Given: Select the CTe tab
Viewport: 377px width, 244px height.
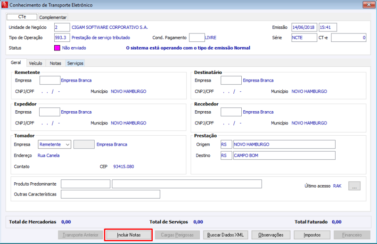Looking at the screenshot, I should [x=22, y=17].
